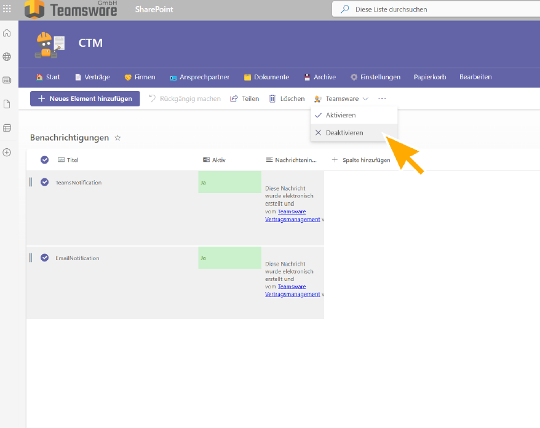Favorite the Benachrichtigungen list with star icon
The height and width of the screenshot is (428, 540).
117,138
